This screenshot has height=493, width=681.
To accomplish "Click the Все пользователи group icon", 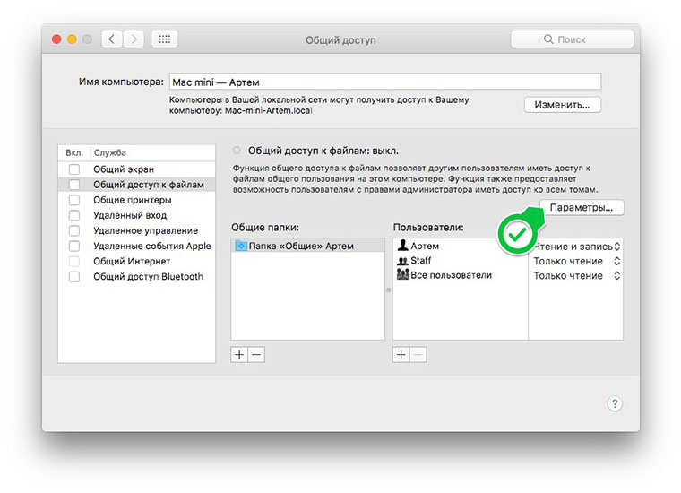I will coord(402,274).
